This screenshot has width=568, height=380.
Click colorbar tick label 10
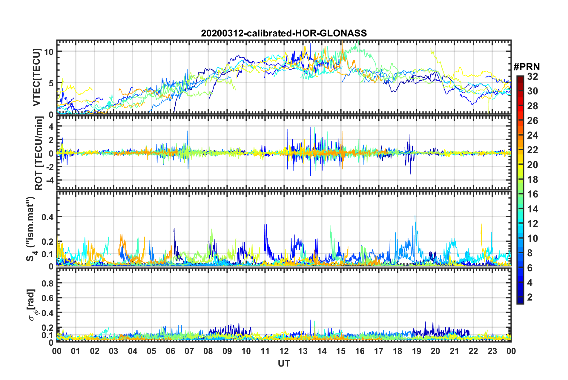(x=532, y=238)
